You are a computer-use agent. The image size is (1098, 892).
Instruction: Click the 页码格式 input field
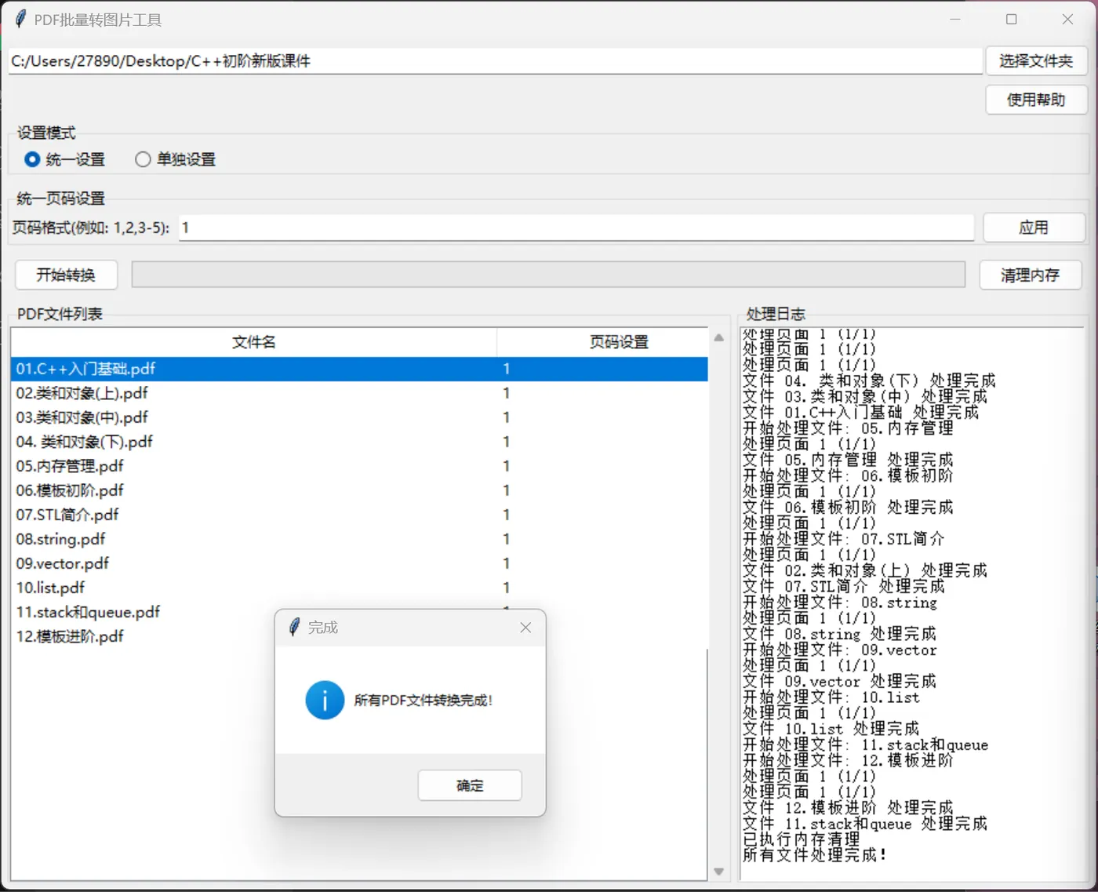click(576, 228)
